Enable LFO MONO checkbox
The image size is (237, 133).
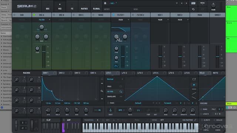(108, 103)
